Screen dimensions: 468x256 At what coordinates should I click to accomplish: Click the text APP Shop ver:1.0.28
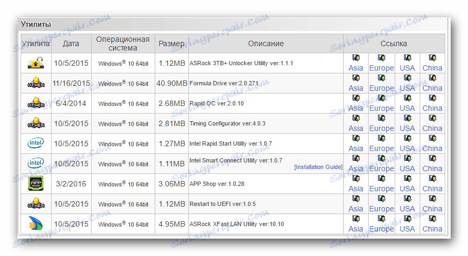(x=217, y=183)
